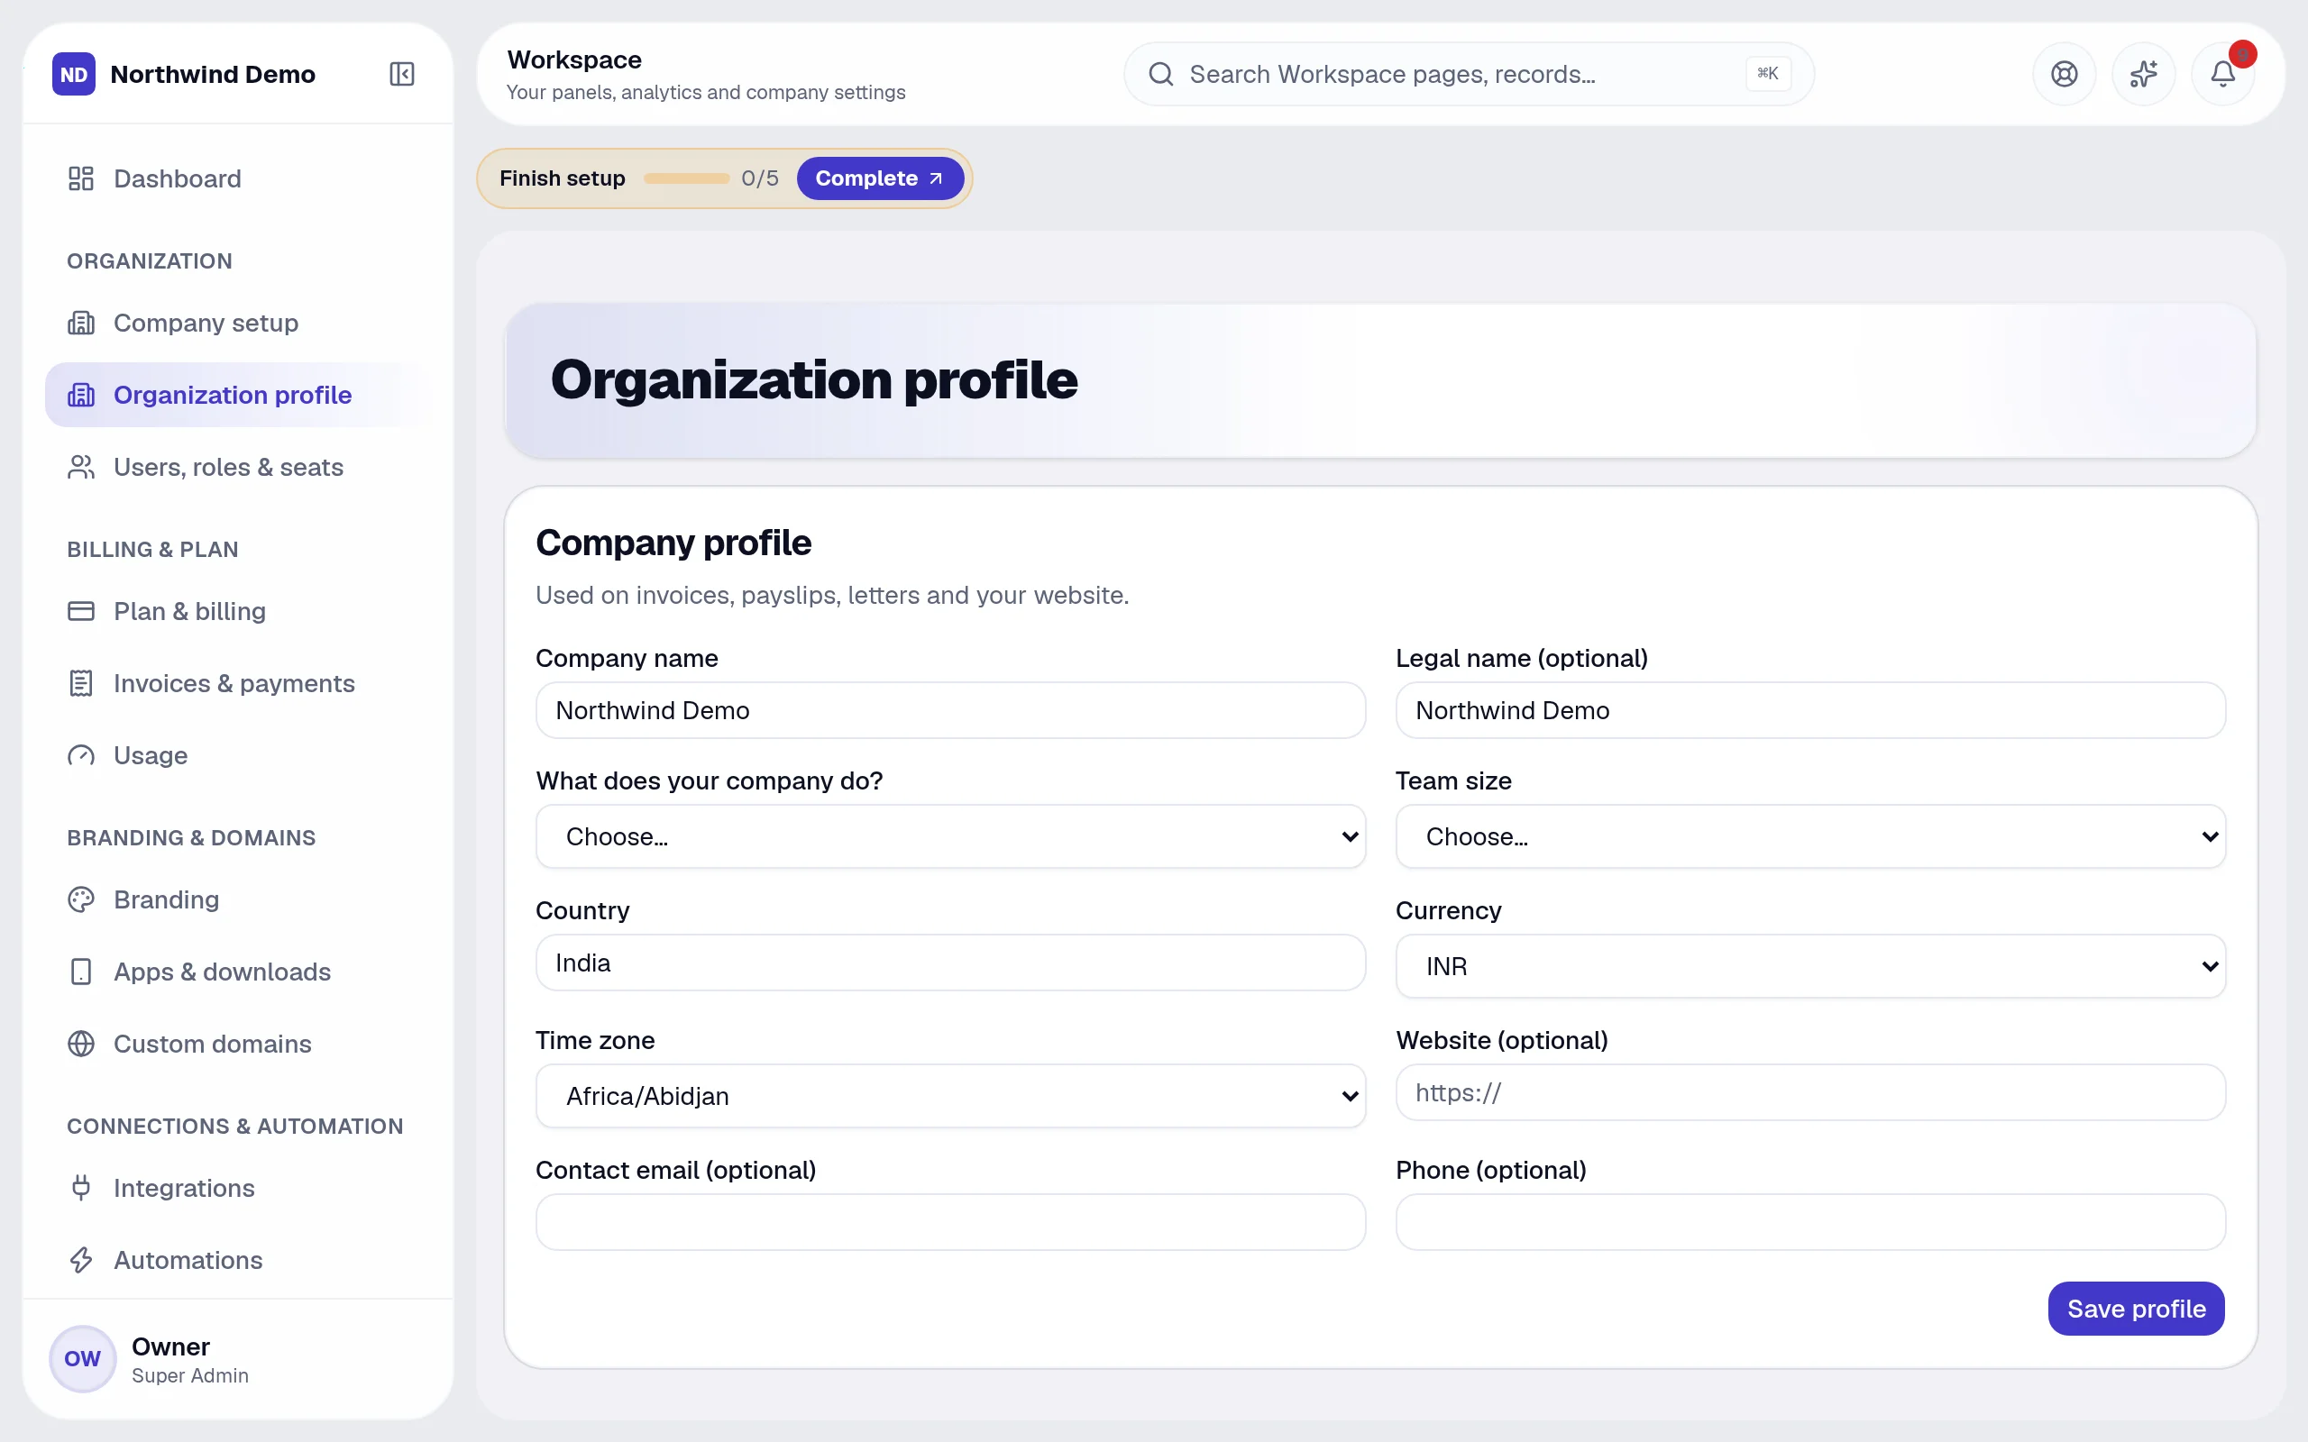
Task: Click the Finish setup progress bar
Action: 686,178
